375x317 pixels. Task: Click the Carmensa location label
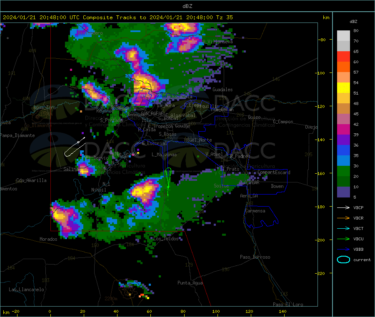pos(255,211)
